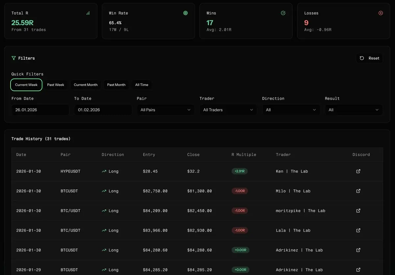Open the Trader dropdown showing All Traders
This screenshot has width=395, height=275.
point(228,110)
